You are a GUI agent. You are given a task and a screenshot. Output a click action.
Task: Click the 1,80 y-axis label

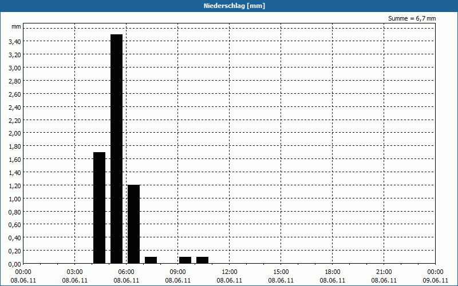click(15, 146)
